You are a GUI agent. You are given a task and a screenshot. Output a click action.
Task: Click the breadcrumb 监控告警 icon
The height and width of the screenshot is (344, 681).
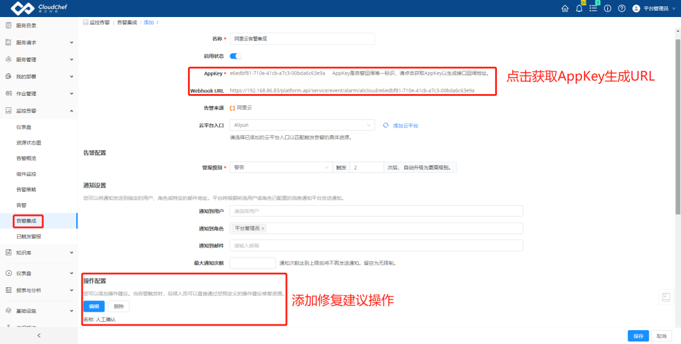coord(86,21)
